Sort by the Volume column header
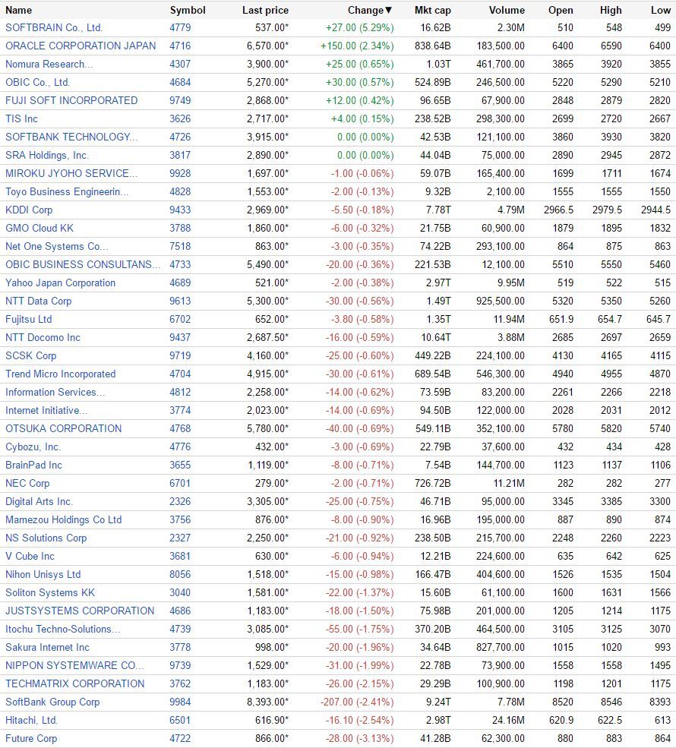This screenshot has width=676, height=748. 507,10
